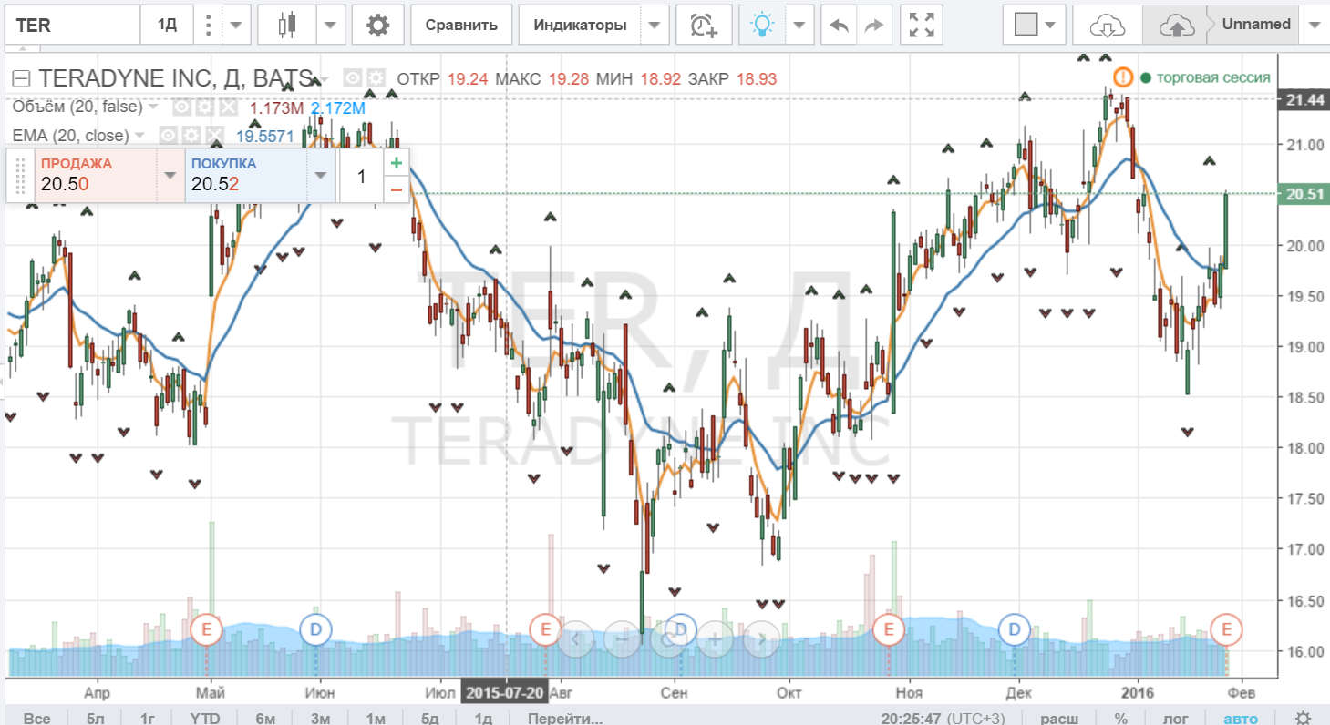Image resolution: width=1330 pixels, height=725 pixels.
Task: Click the orange alert icon near торговая сессия
Action: click(x=1123, y=77)
